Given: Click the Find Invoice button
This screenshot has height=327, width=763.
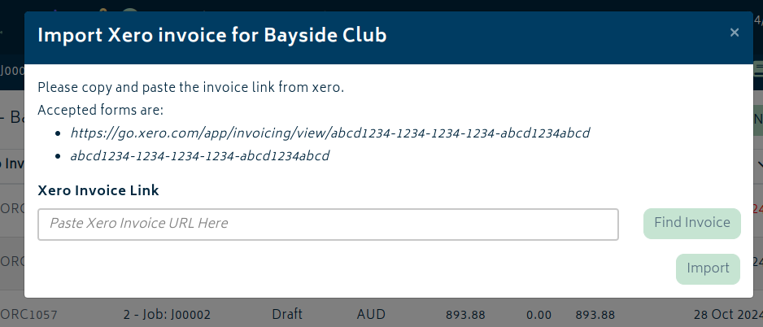Looking at the screenshot, I should point(692,224).
